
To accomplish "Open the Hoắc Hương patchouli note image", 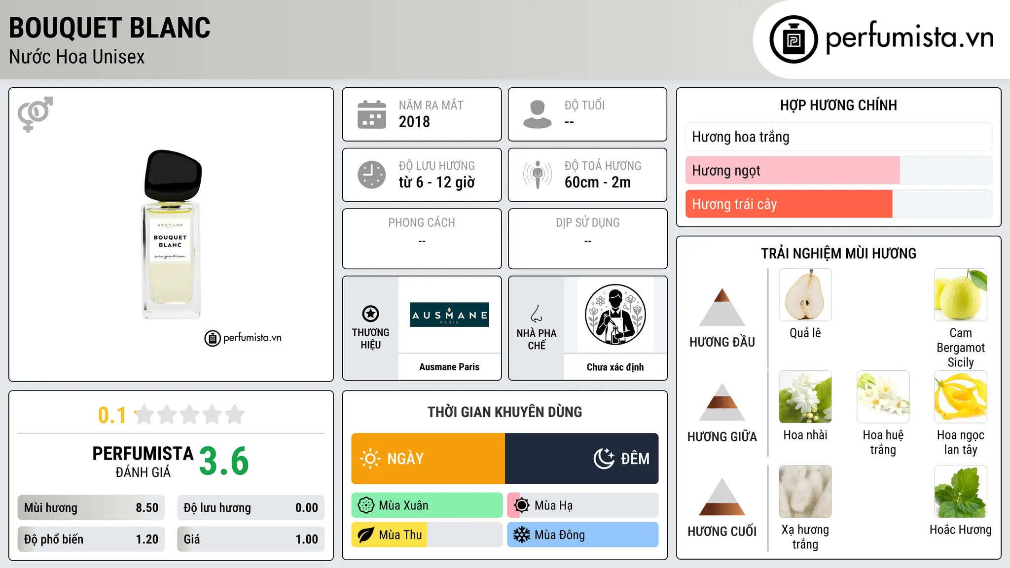I will point(961,492).
